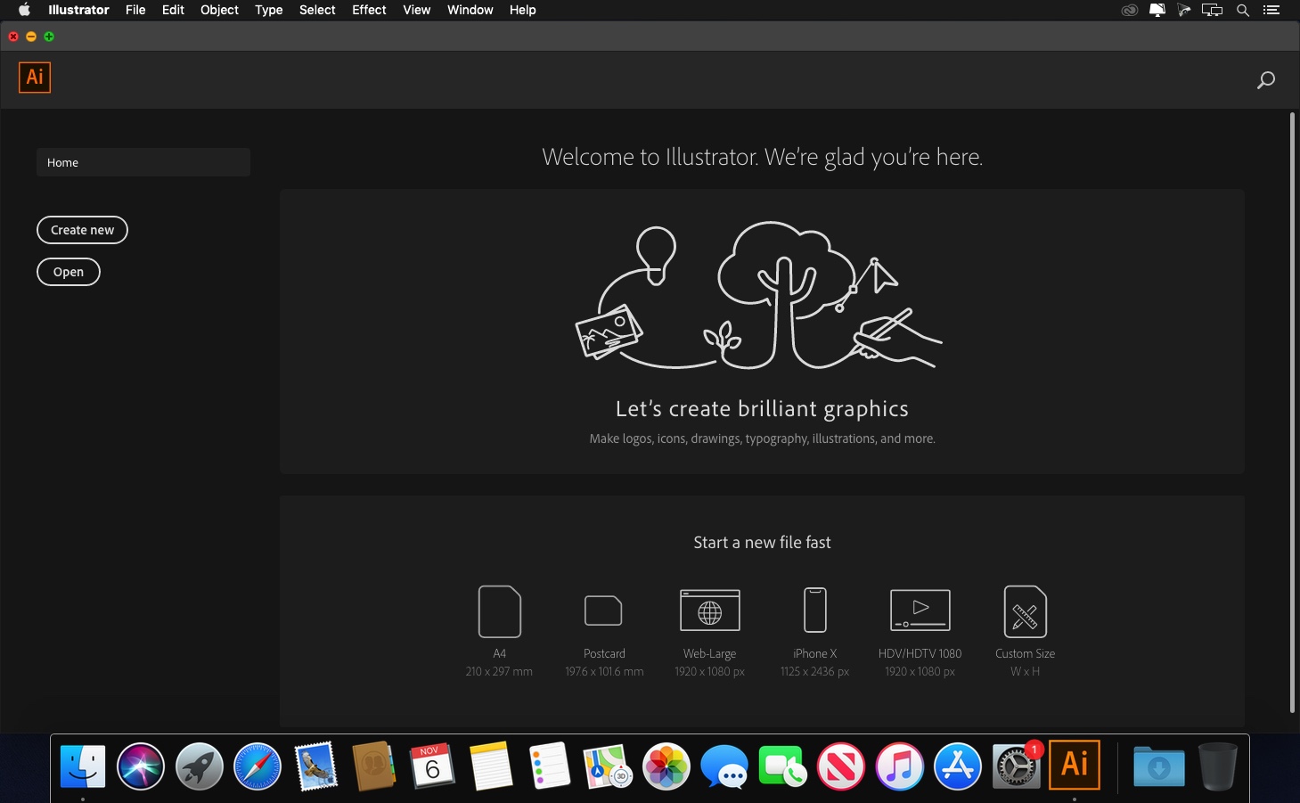1300x803 pixels.
Task: Open System Preferences from the dock
Action: [x=1016, y=766]
